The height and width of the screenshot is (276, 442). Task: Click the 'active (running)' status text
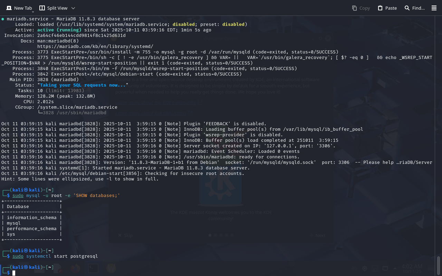(x=59, y=30)
